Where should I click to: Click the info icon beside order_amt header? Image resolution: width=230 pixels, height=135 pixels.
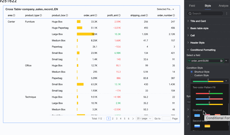tap(96, 15)
